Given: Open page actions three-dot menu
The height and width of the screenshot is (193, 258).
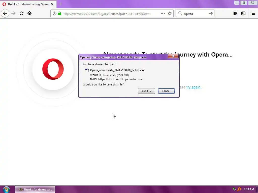Looking at the screenshot, I should tap(163, 14).
